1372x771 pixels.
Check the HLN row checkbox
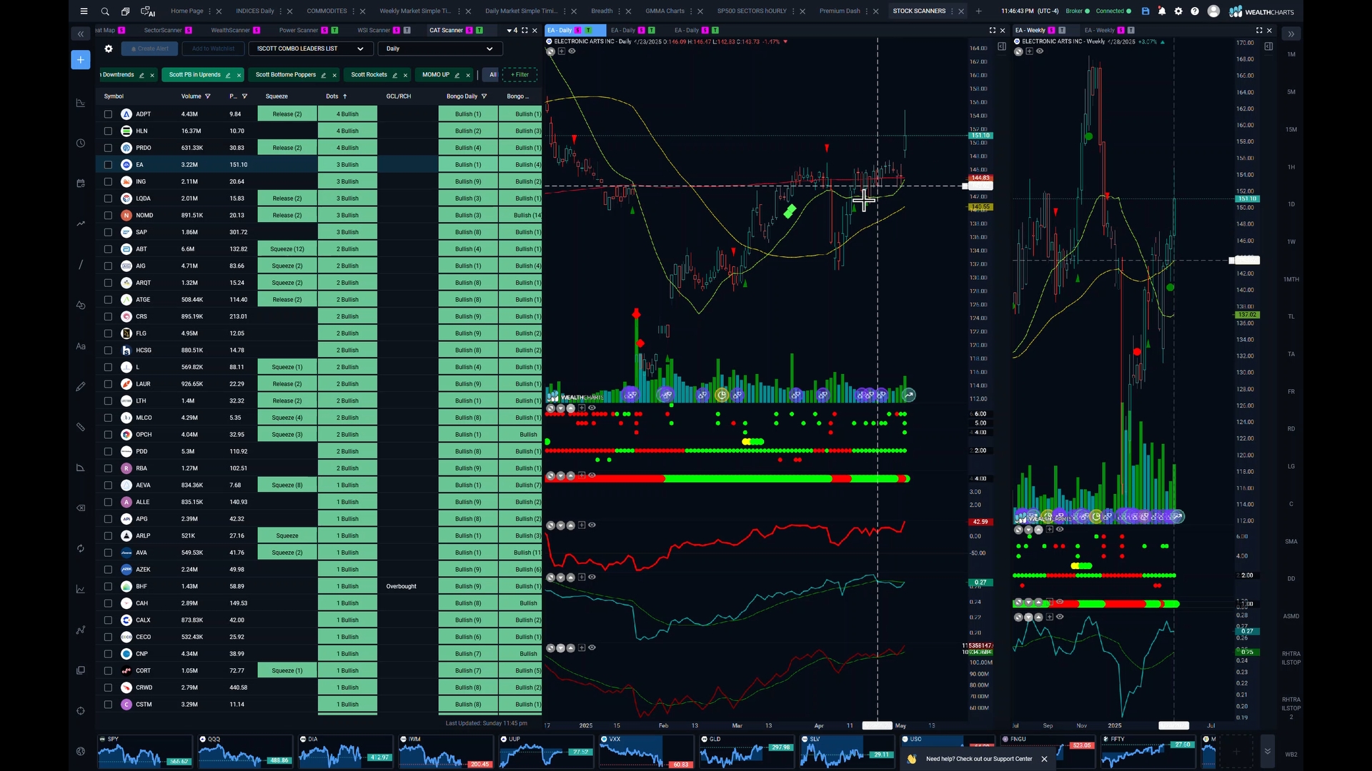tap(108, 131)
